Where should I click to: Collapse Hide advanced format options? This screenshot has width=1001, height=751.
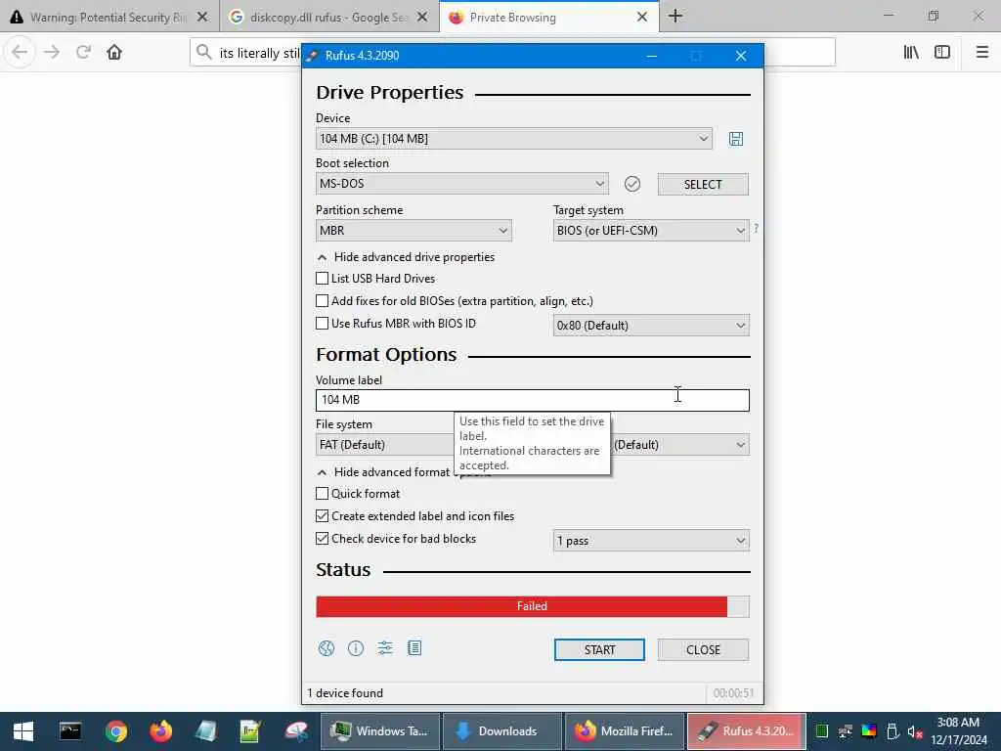385,472
